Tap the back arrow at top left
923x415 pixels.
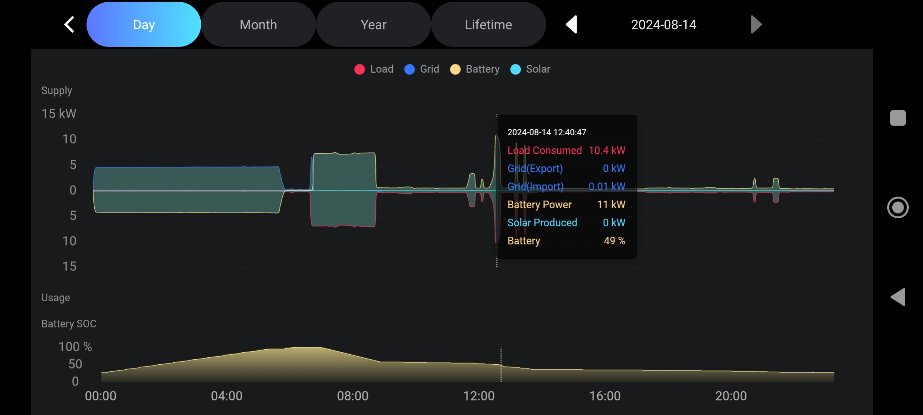click(x=69, y=25)
